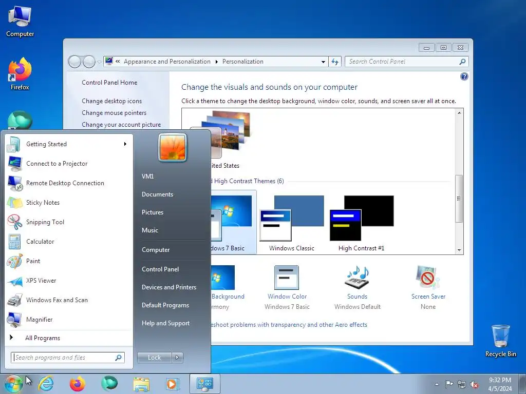The image size is (526, 394).
Task: Launch Connect to a Projector
Action: click(68, 164)
